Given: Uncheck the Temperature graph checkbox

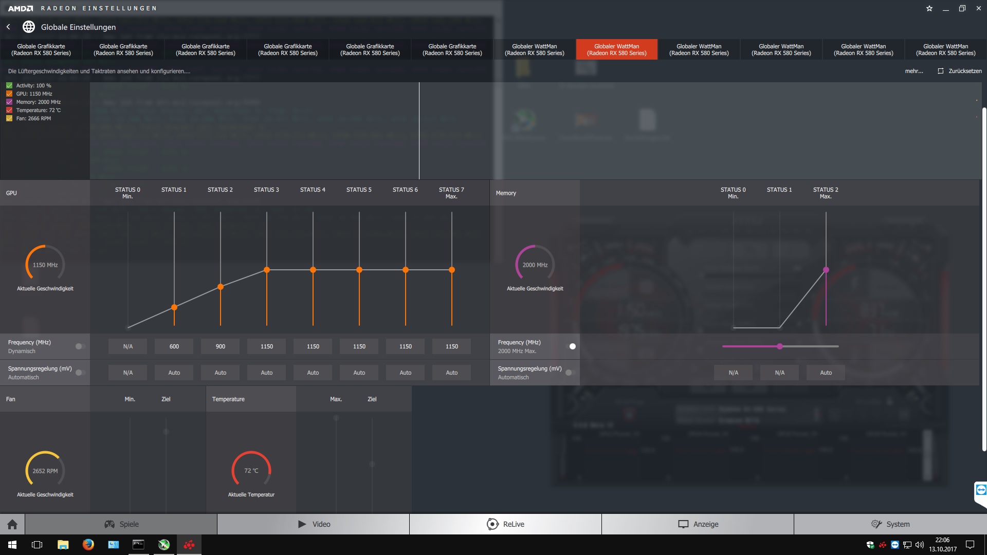Looking at the screenshot, I should (9, 110).
